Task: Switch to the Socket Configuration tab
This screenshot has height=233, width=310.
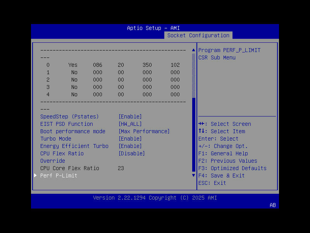Action: click(198, 35)
